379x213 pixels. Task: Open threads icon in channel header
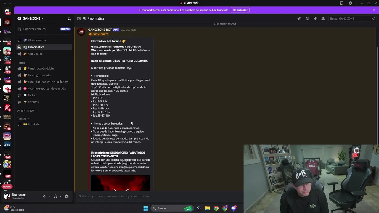(299, 18)
